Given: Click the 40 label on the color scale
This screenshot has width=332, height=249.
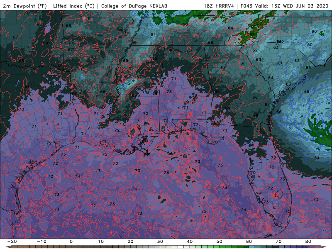Looking at the screenshot, I should (190, 242).
